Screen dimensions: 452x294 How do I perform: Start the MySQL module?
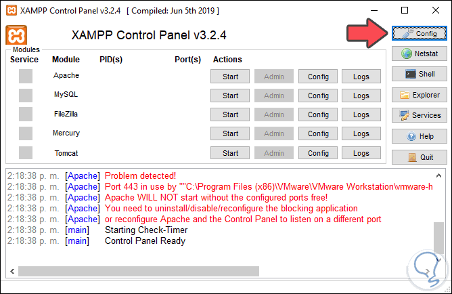(x=230, y=96)
